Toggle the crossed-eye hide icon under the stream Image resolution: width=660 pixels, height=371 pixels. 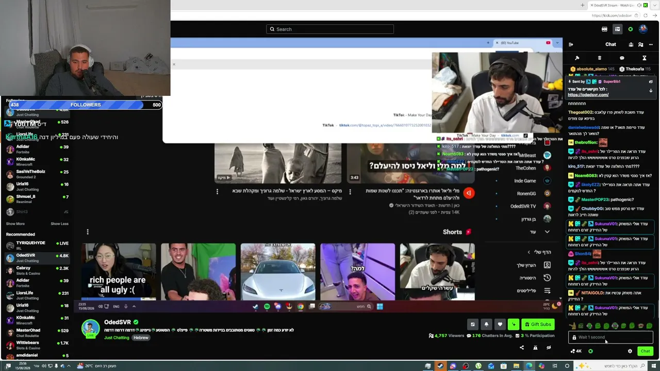coord(549,348)
